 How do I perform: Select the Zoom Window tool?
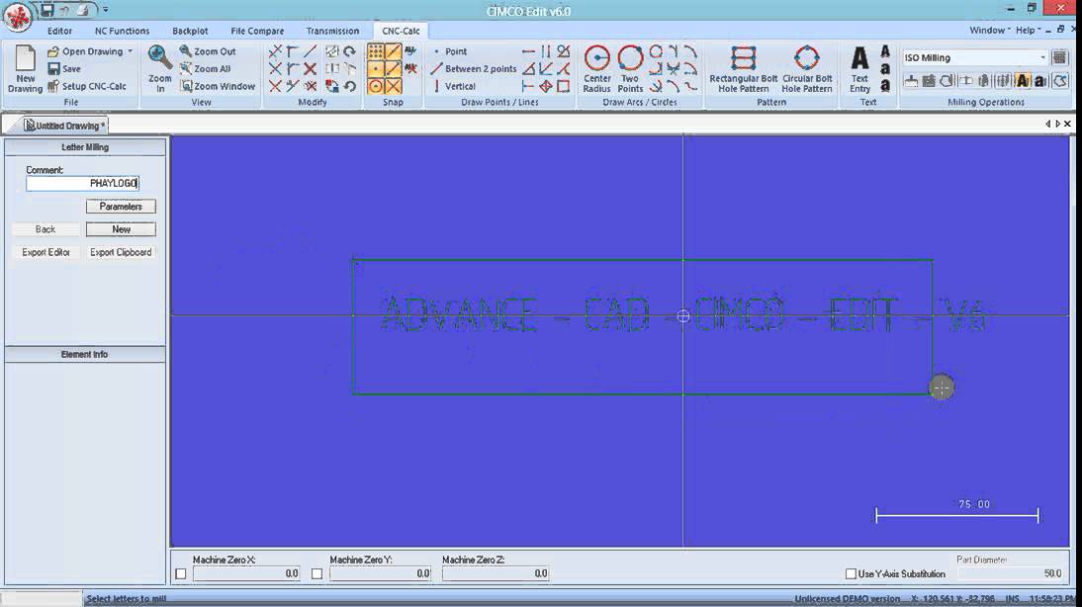[x=218, y=86]
